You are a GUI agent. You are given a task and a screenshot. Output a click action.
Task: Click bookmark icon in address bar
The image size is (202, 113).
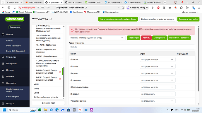[x=123, y=8]
